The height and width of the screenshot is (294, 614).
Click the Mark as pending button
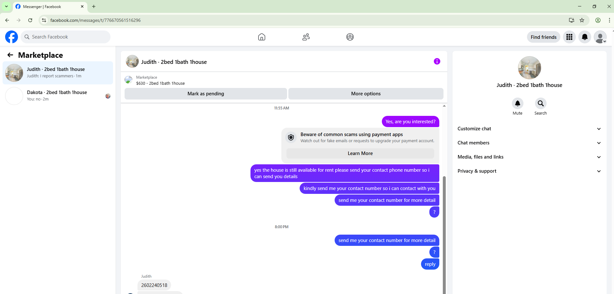tap(206, 94)
